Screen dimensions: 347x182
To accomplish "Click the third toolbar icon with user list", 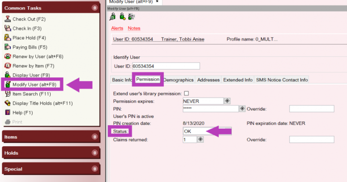I will tap(132, 17).
